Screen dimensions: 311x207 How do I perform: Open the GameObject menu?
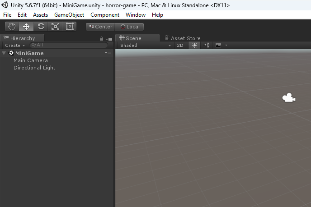[x=69, y=15]
